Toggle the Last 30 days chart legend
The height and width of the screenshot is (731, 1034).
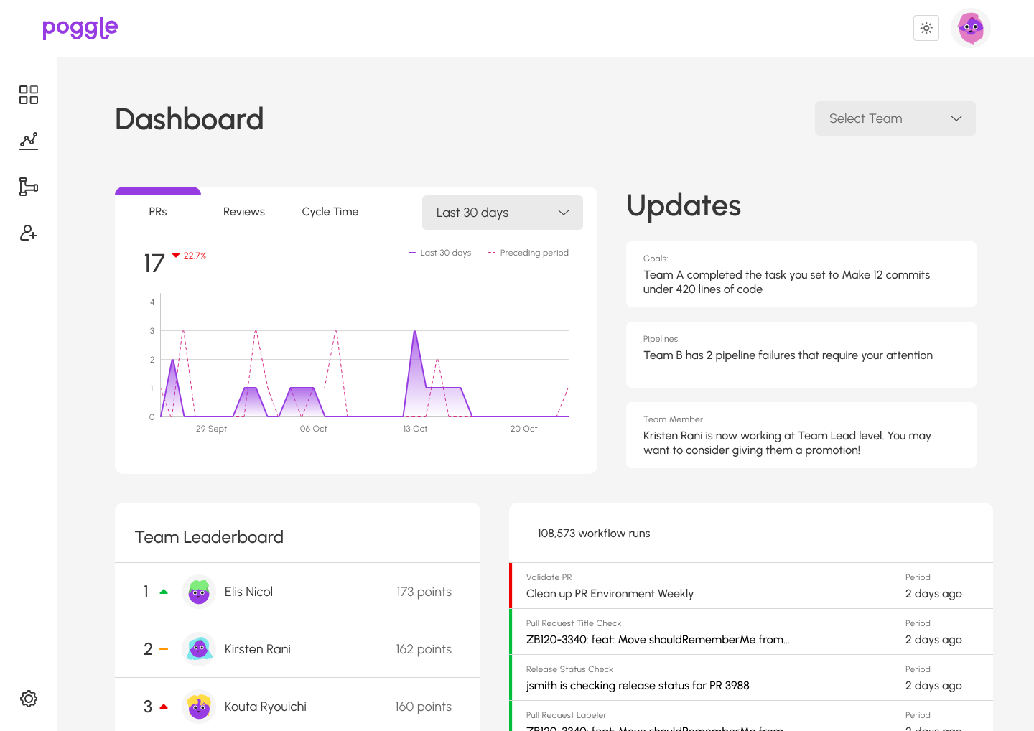point(439,253)
